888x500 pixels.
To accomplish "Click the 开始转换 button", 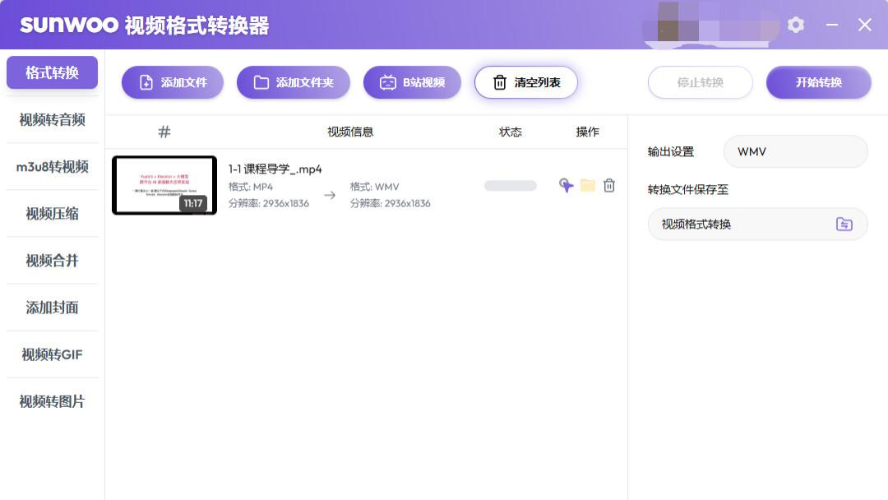I will point(818,82).
